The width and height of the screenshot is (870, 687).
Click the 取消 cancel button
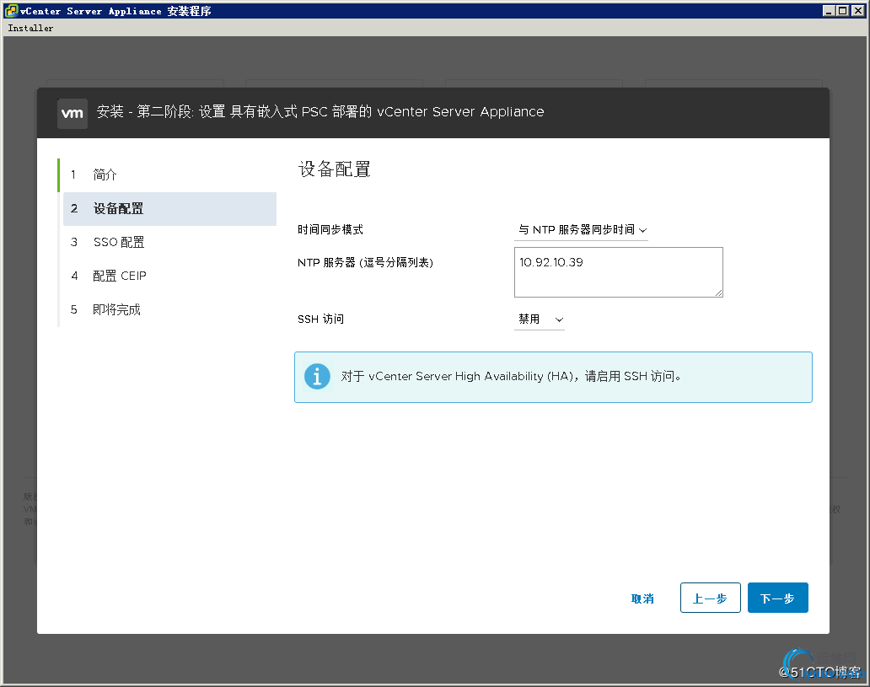642,598
